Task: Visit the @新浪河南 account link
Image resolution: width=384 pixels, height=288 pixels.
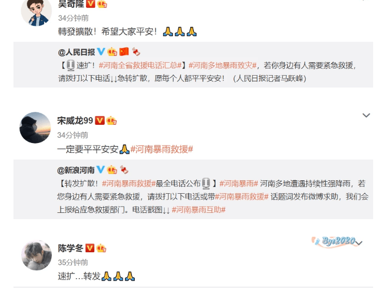Action: pos(76,170)
